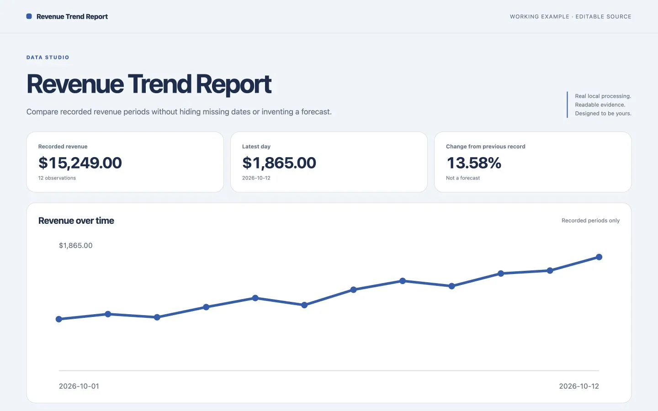Select the $1,865.00 value in Latest day card
658x411 pixels.
279,163
